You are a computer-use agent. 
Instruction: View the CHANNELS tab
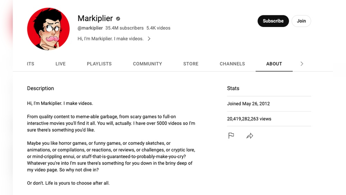click(x=232, y=64)
